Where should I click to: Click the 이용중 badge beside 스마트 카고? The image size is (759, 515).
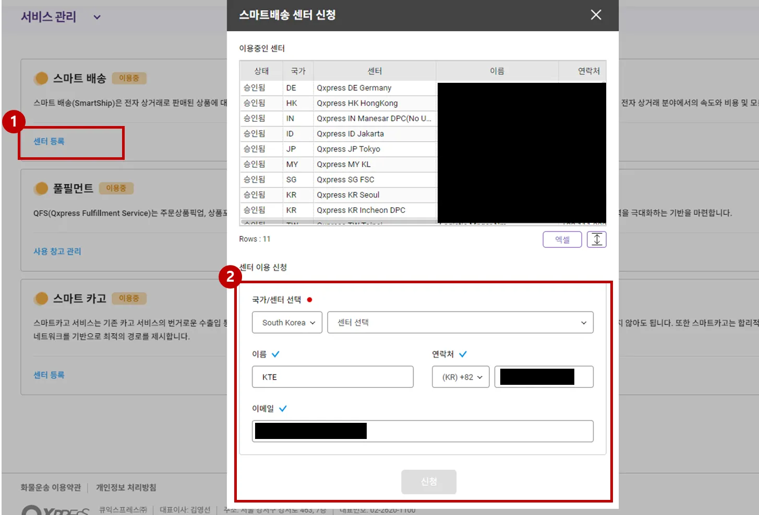point(129,298)
